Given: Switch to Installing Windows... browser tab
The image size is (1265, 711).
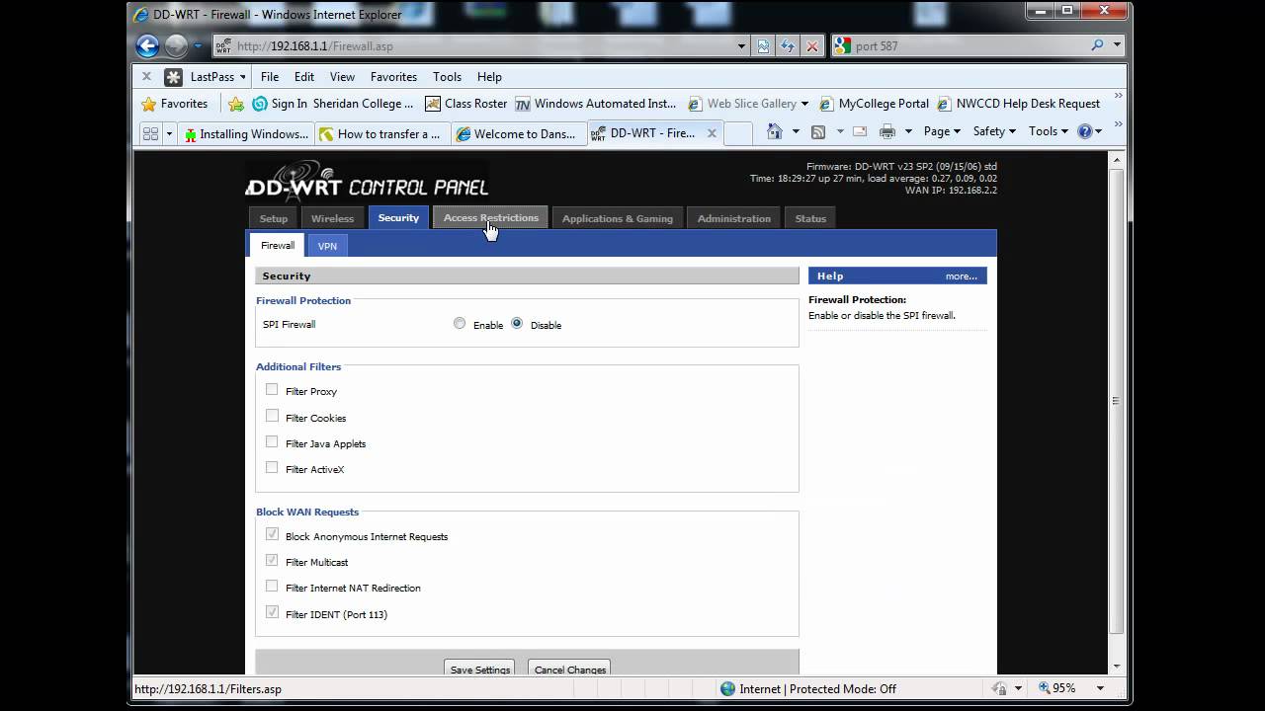Looking at the screenshot, I should pos(248,133).
